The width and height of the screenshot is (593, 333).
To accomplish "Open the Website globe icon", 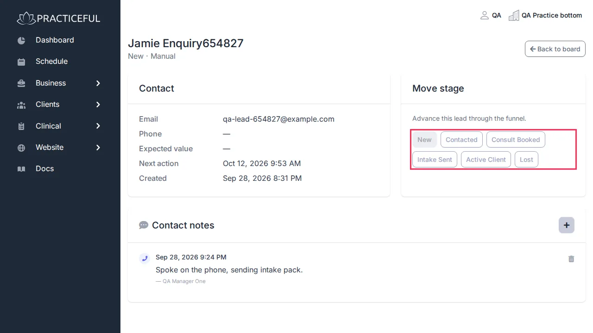I will 21,148.
